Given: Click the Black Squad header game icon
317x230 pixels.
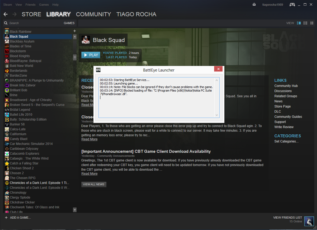Looking at the screenshot, I should coord(85,40).
